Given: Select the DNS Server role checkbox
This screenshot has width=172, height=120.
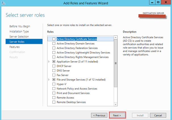Looking at the screenshot, I should coord(54,70).
